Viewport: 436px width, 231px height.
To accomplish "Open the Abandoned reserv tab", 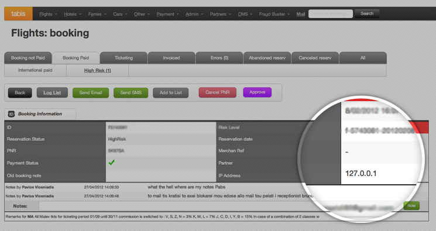I will 267,58.
